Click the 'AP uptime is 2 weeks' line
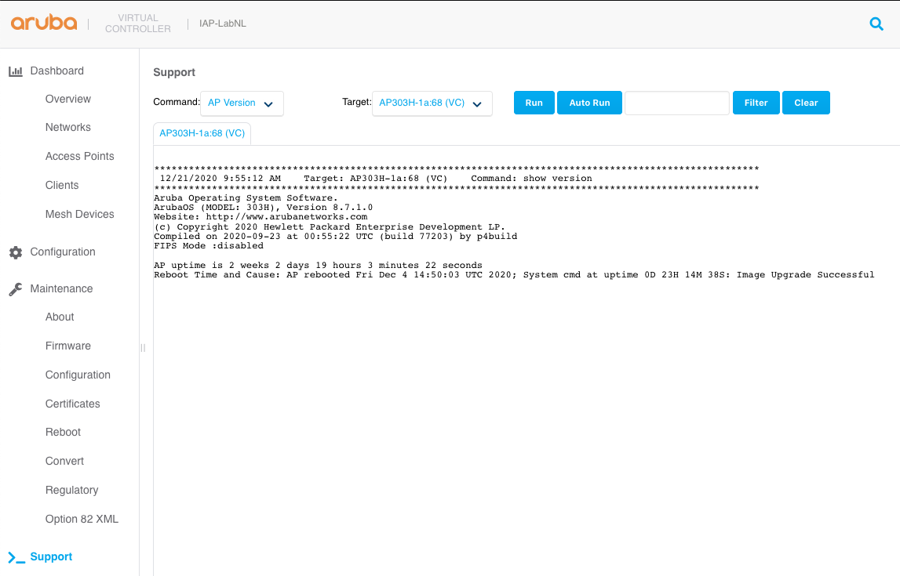This screenshot has height=576, width=900. pyautogui.click(x=318, y=266)
